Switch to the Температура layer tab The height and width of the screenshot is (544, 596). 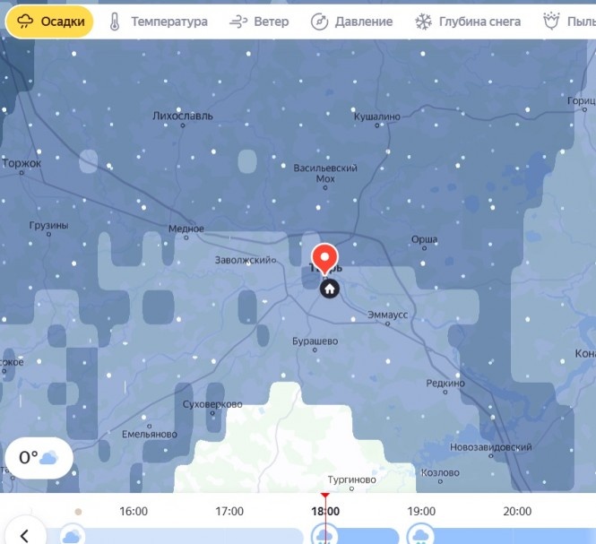(x=158, y=22)
